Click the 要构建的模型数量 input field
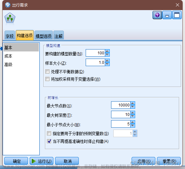 coord(95,53)
